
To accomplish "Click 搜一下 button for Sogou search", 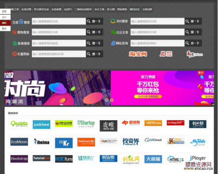I will (95, 32).
